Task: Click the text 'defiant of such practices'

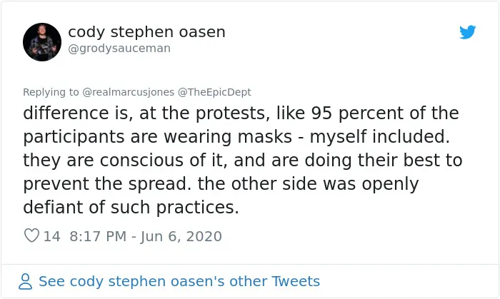Action: 131,207
